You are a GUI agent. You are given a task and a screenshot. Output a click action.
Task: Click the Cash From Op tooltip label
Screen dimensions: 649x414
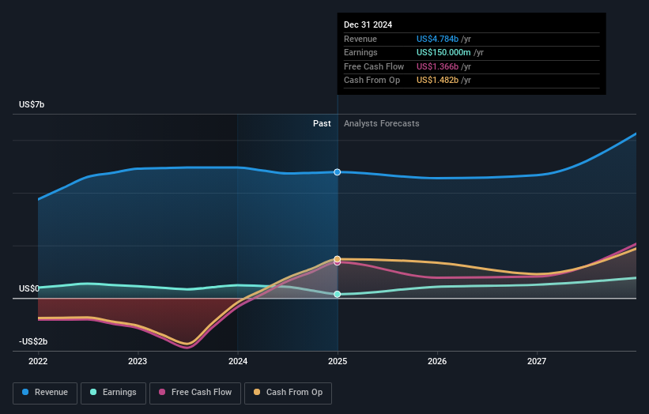point(372,81)
